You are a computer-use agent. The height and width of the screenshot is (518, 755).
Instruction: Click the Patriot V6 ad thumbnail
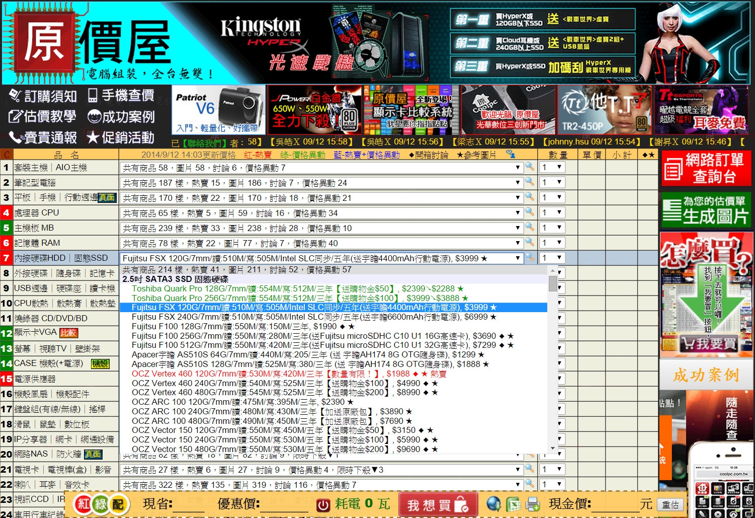[218, 110]
